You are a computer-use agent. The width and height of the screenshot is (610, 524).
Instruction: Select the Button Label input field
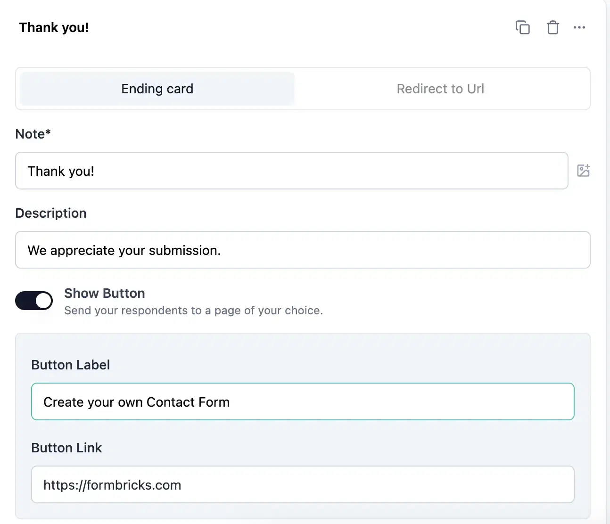(303, 401)
